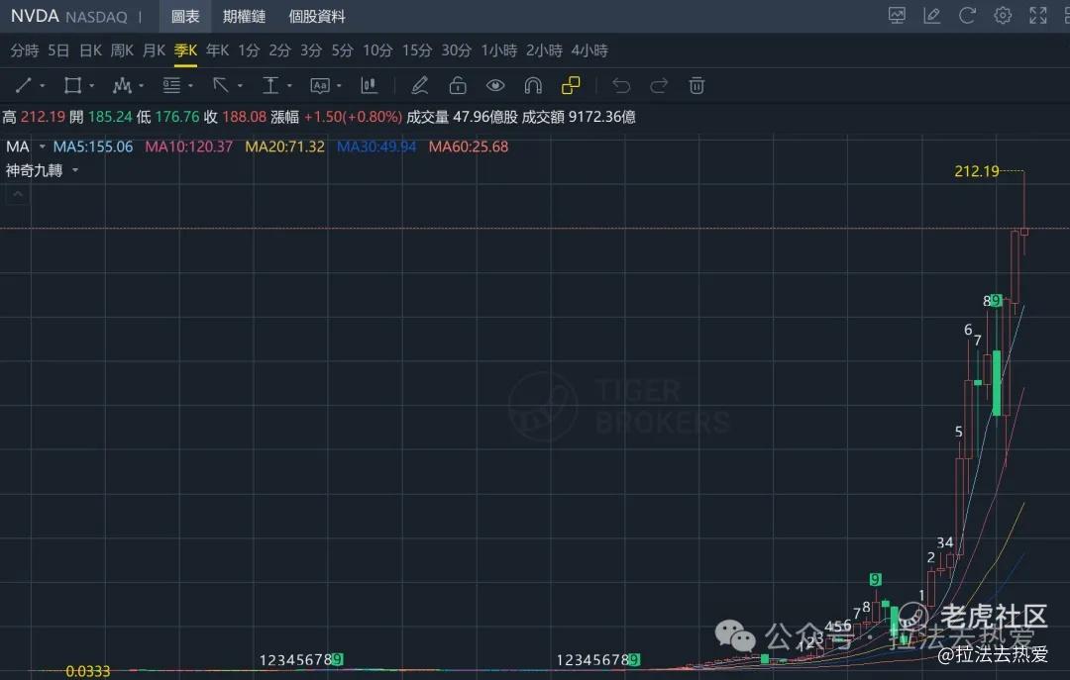Select the wave pattern drawing tool

[x=122, y=85]
